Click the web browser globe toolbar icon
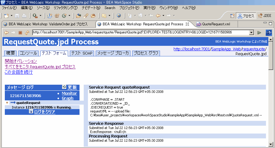275x148 pixels. [x=119, y=16]
